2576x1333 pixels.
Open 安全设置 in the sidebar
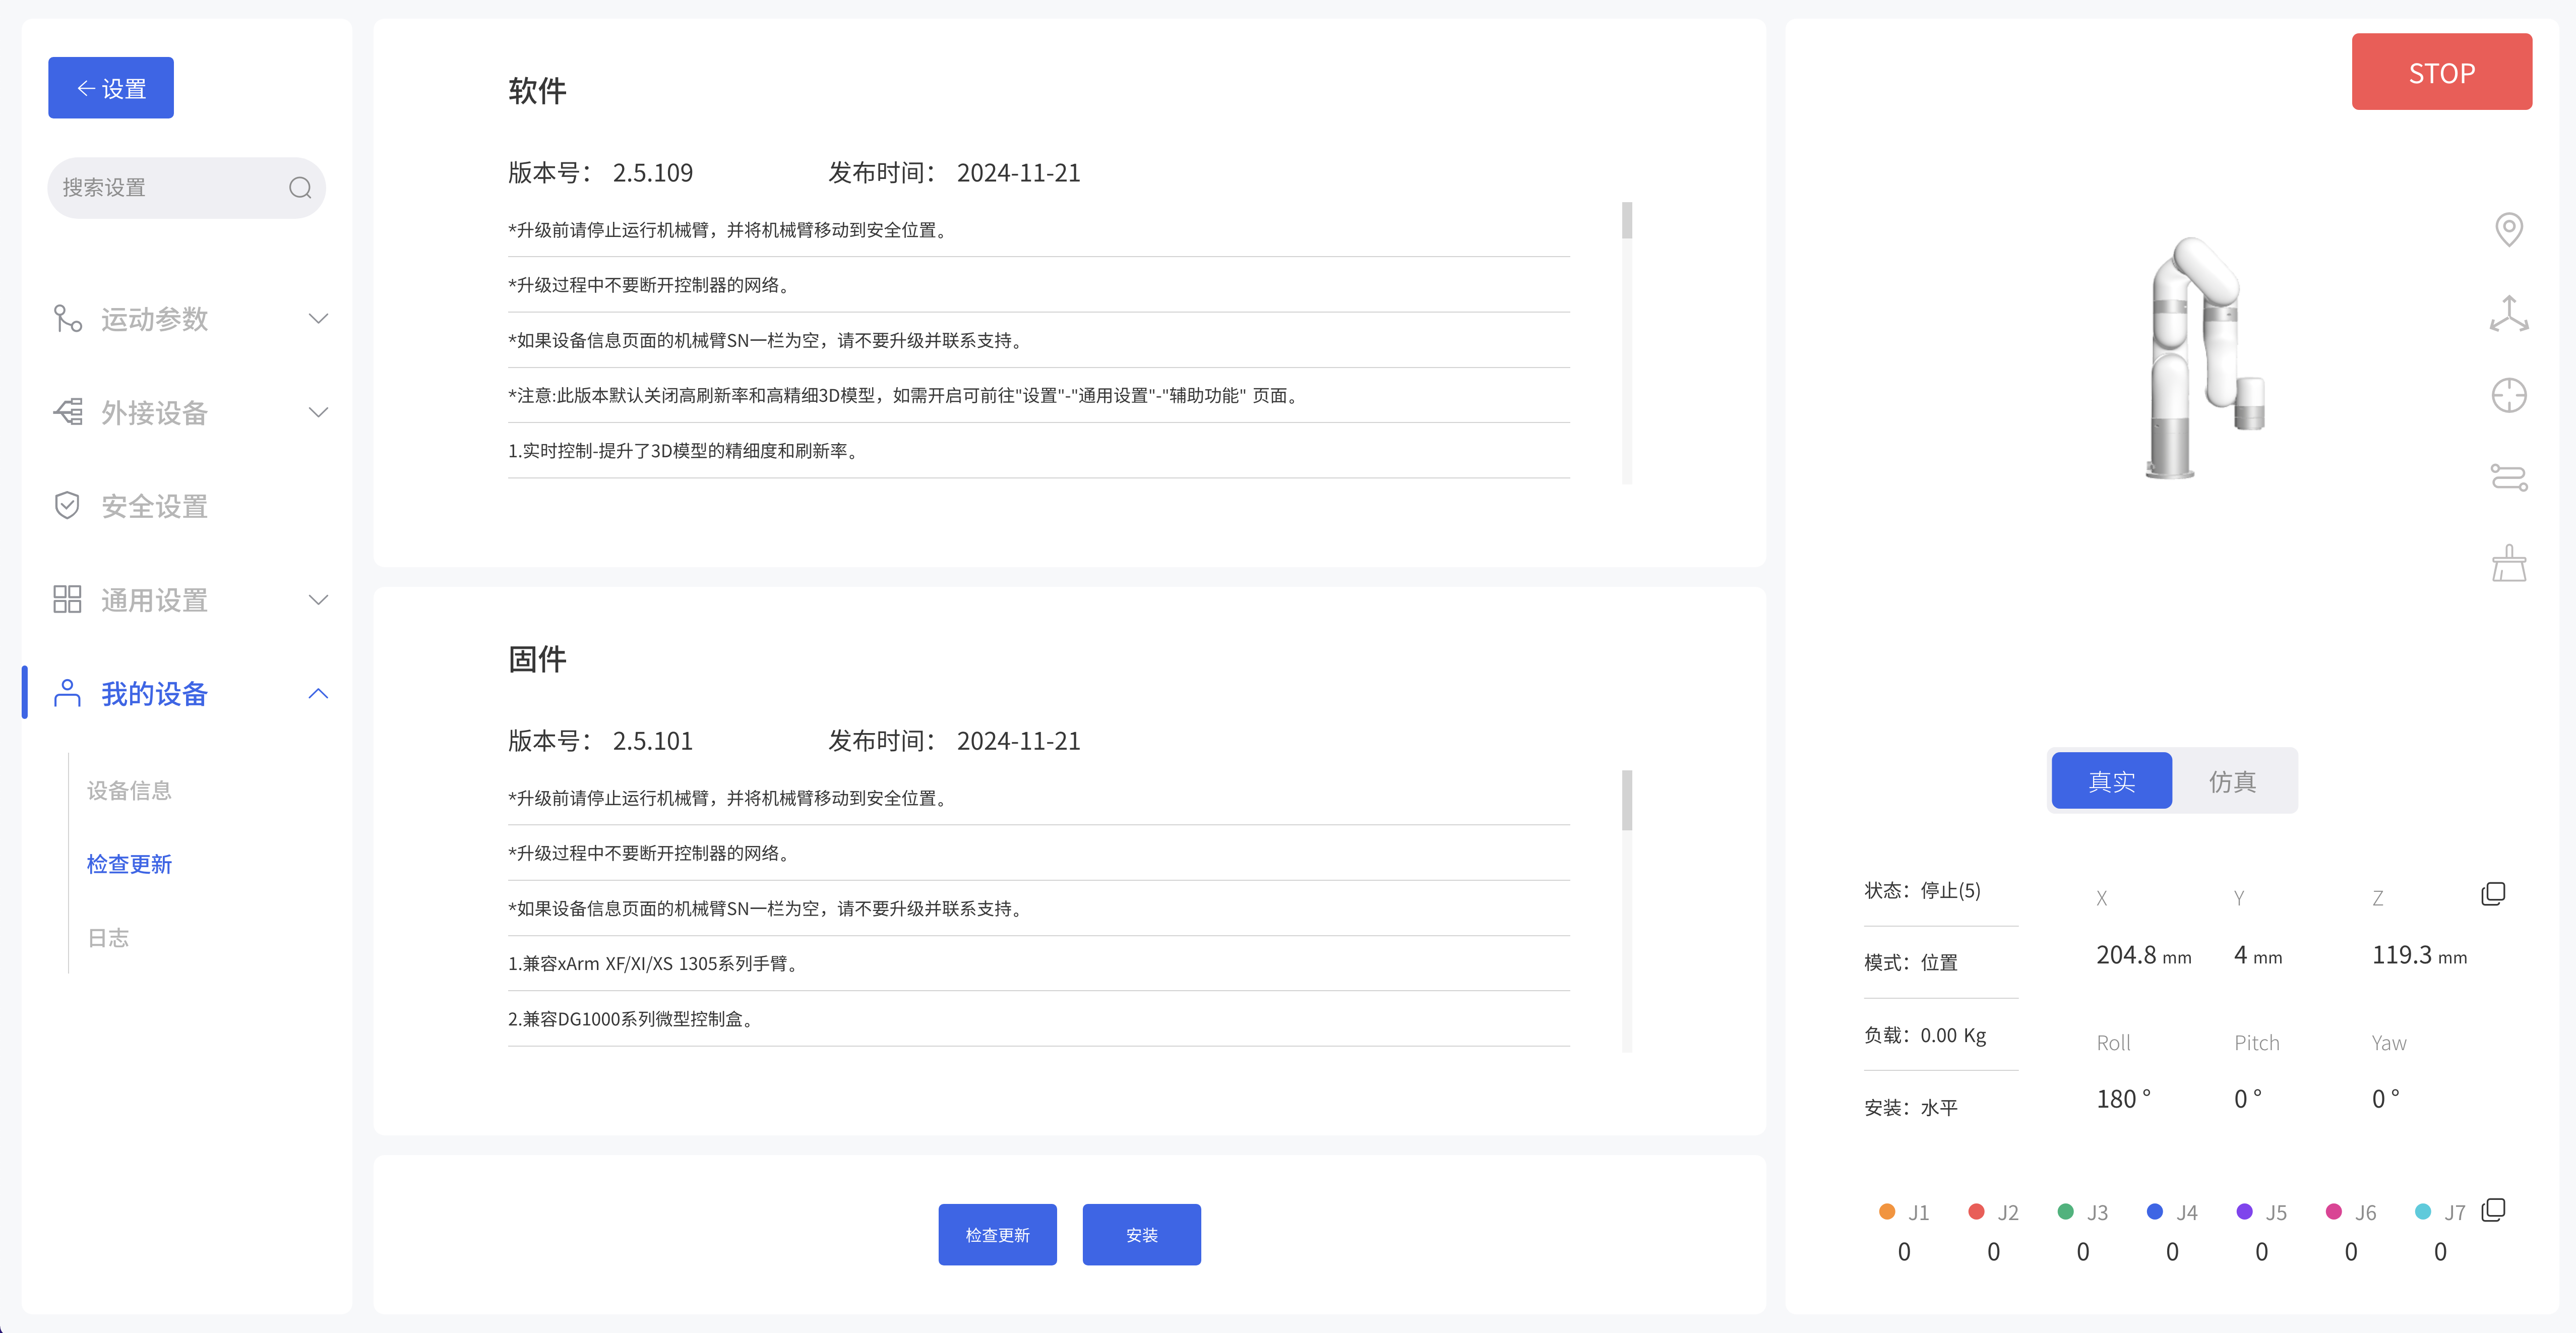click(x=154, y=506)
